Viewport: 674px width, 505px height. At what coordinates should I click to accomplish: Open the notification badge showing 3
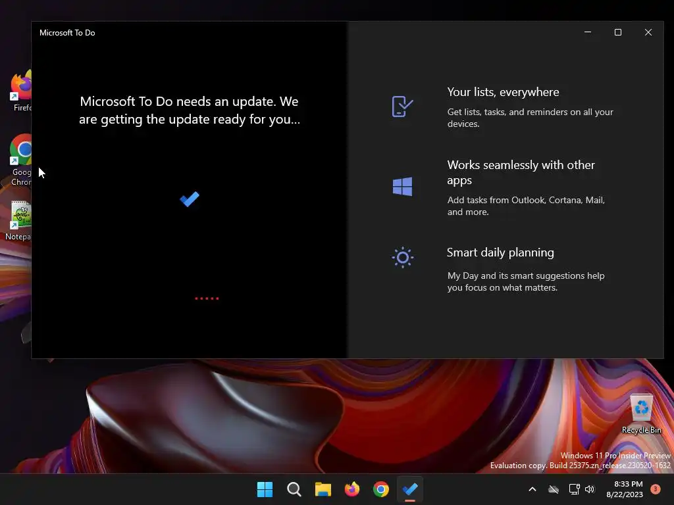656,489
